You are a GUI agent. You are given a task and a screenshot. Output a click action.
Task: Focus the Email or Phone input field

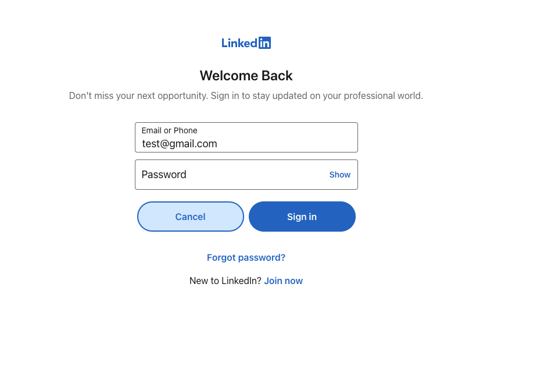[246, 137]
